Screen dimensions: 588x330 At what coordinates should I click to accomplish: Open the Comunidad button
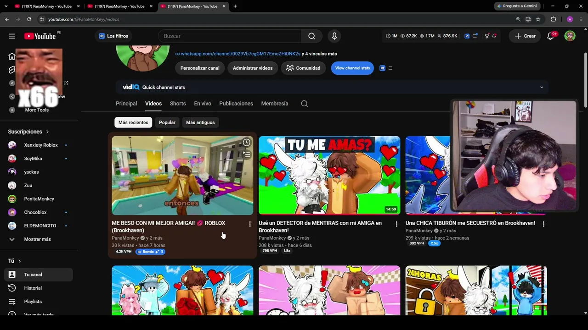point(303,68)
